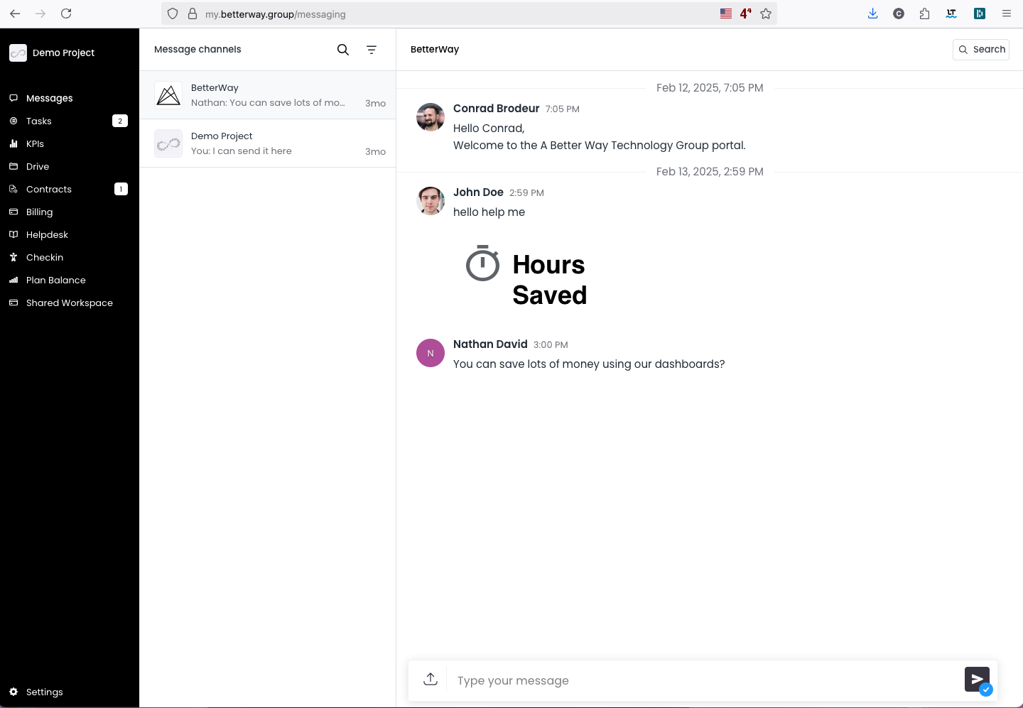Select the Tasks icon in the sidebar

click(x=14, y=121)
